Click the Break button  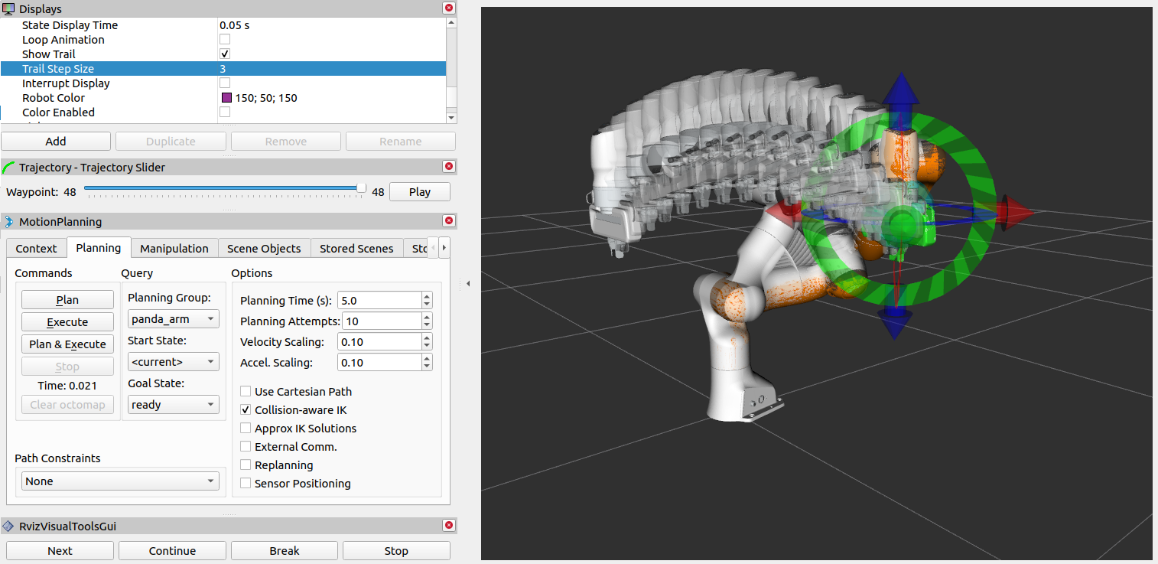click(x=285, y=551)
